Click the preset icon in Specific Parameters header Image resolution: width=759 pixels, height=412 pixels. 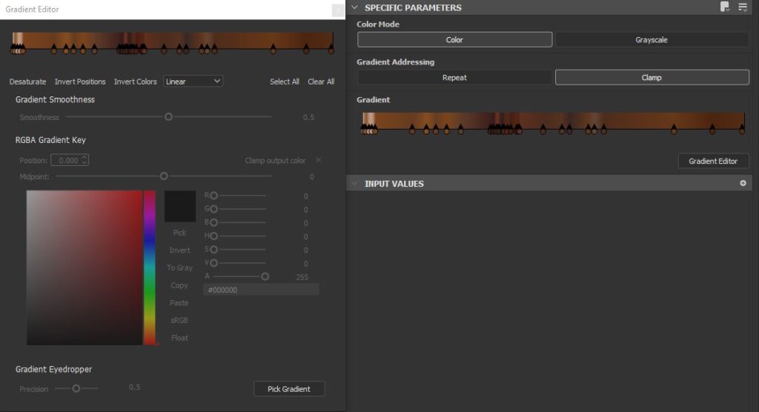(725, 7)
